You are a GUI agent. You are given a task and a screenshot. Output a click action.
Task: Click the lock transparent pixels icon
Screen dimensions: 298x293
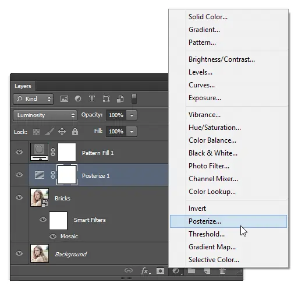[36, 132]
